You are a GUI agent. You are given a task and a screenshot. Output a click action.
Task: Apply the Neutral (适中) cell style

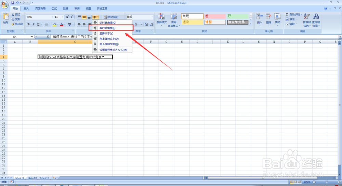[x=192, y=22]
